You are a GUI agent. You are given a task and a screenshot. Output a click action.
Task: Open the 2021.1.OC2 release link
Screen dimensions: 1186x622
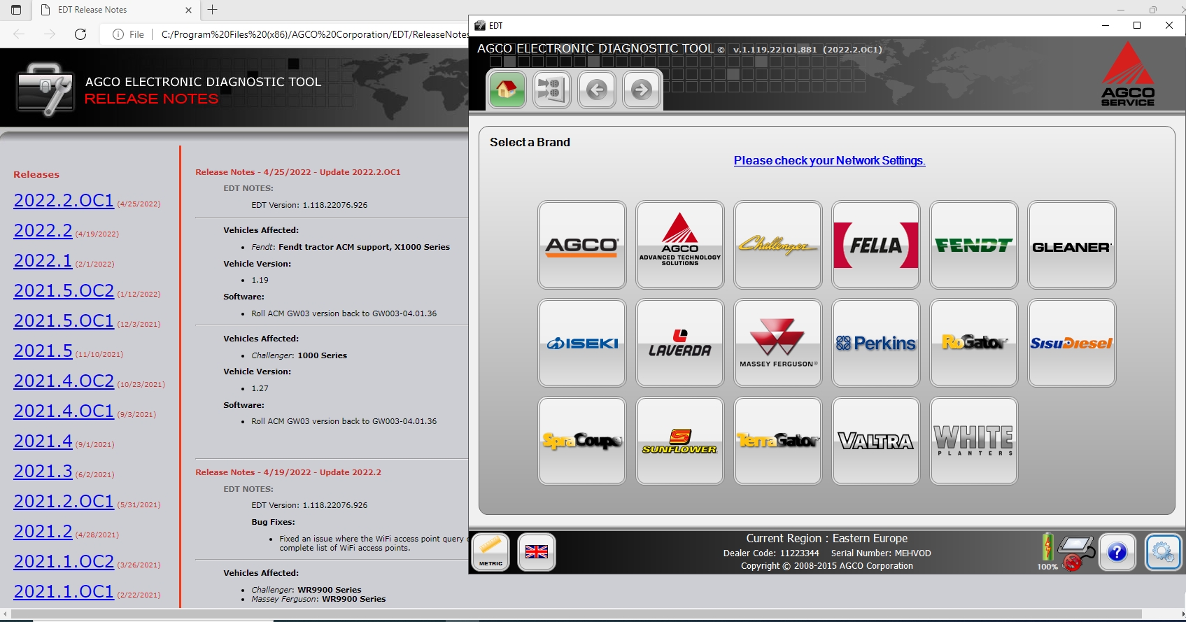64,561
